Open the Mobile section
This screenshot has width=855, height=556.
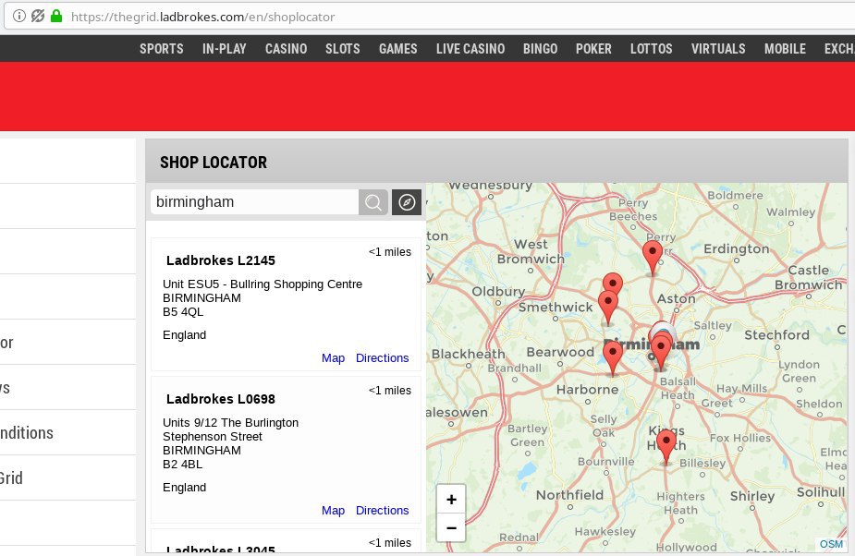785,49
